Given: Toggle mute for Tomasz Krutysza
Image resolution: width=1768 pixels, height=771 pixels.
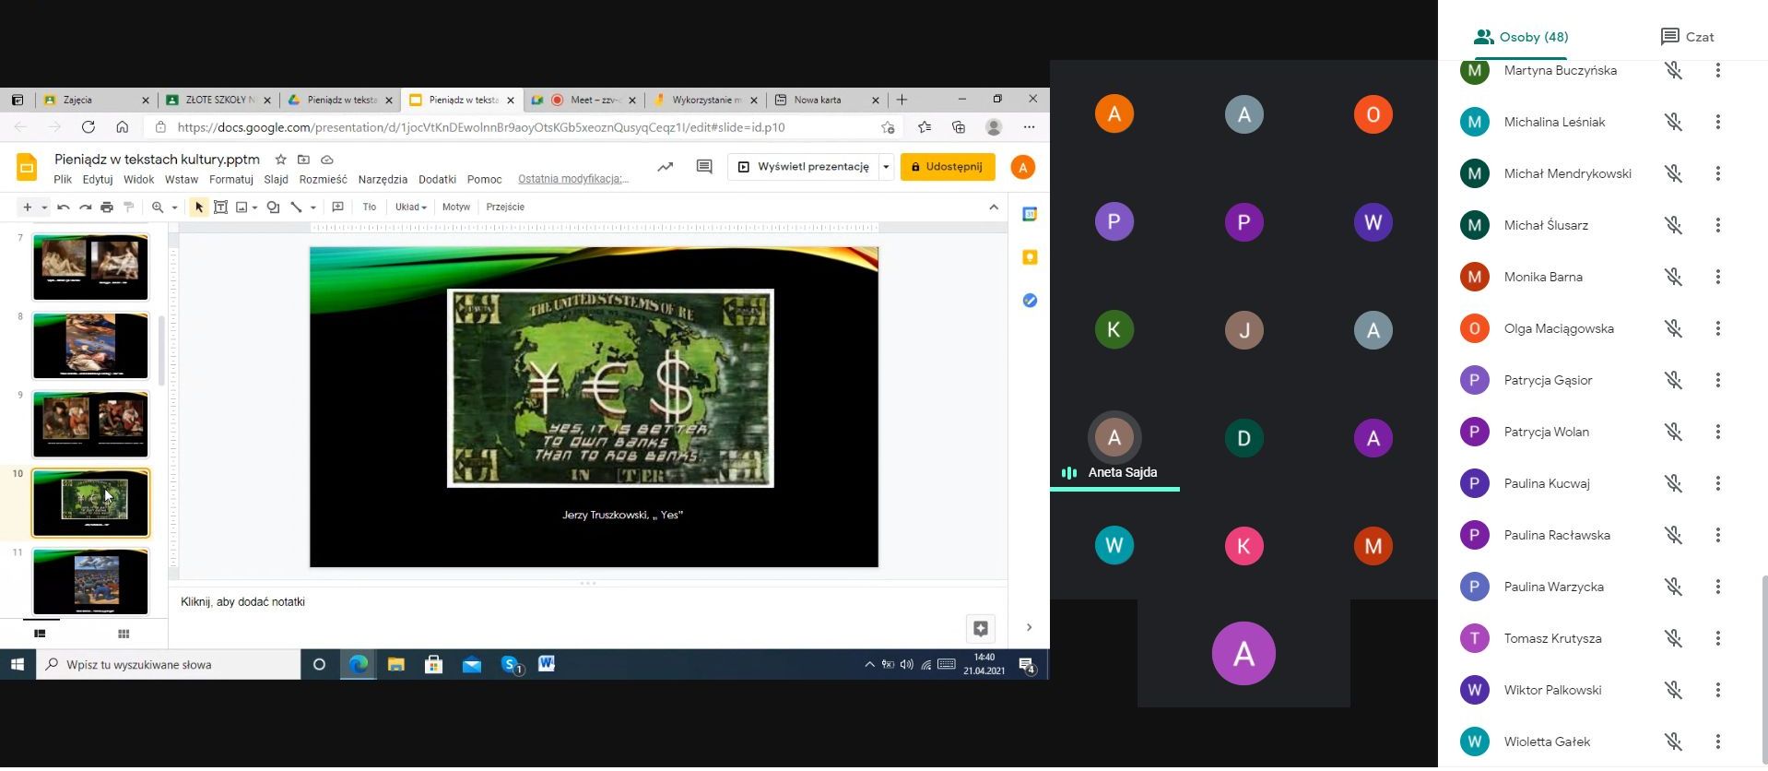Looking at the screenshot, I should pos(1673,638).
